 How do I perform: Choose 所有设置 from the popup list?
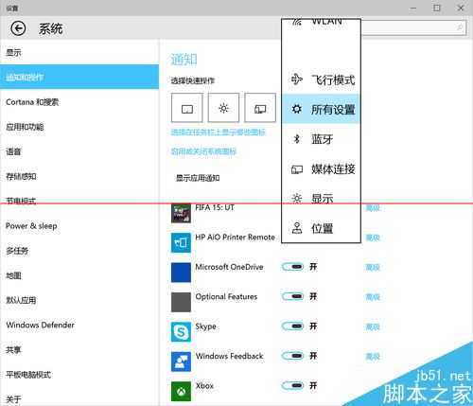(x=321, y=109)
